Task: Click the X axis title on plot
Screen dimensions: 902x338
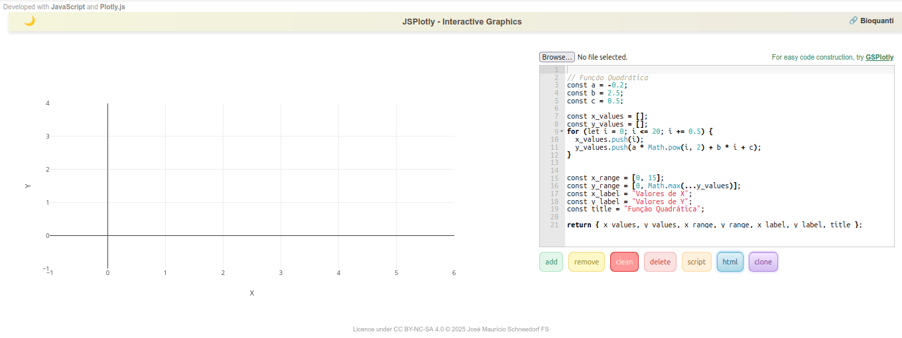Action: click(252, 293)
